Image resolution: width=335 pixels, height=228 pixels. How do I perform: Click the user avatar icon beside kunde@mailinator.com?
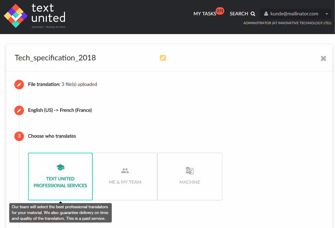(x=266, y=14)
